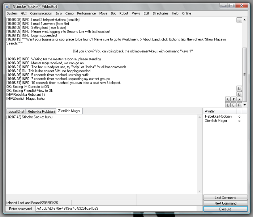Click the Last Command button
This screenshot has height=217, width=253.
click(x=225, y=198)
